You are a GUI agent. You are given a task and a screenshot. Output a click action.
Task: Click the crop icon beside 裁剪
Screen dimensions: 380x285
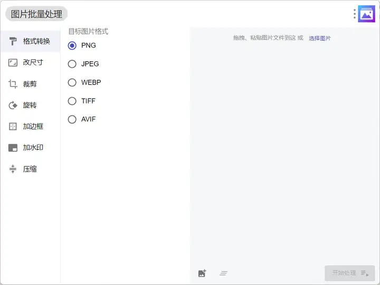point(13,84)
